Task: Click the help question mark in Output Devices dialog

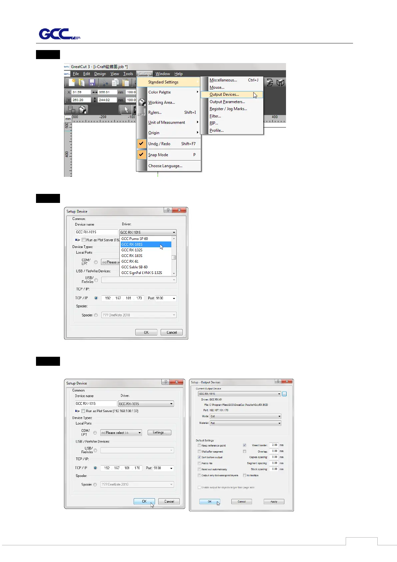Action: pyautogui.click(x=278, y=381)
